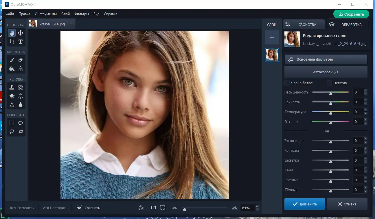Click the Применить button
Screen dimensions: 375x219
pyautogui.click(x=305, y=204)
